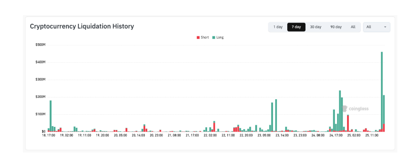The image size is (419, 165).
Task: Click the 23, 05:00 axis label
Action: pyautogui.click(x=264, y=136)
